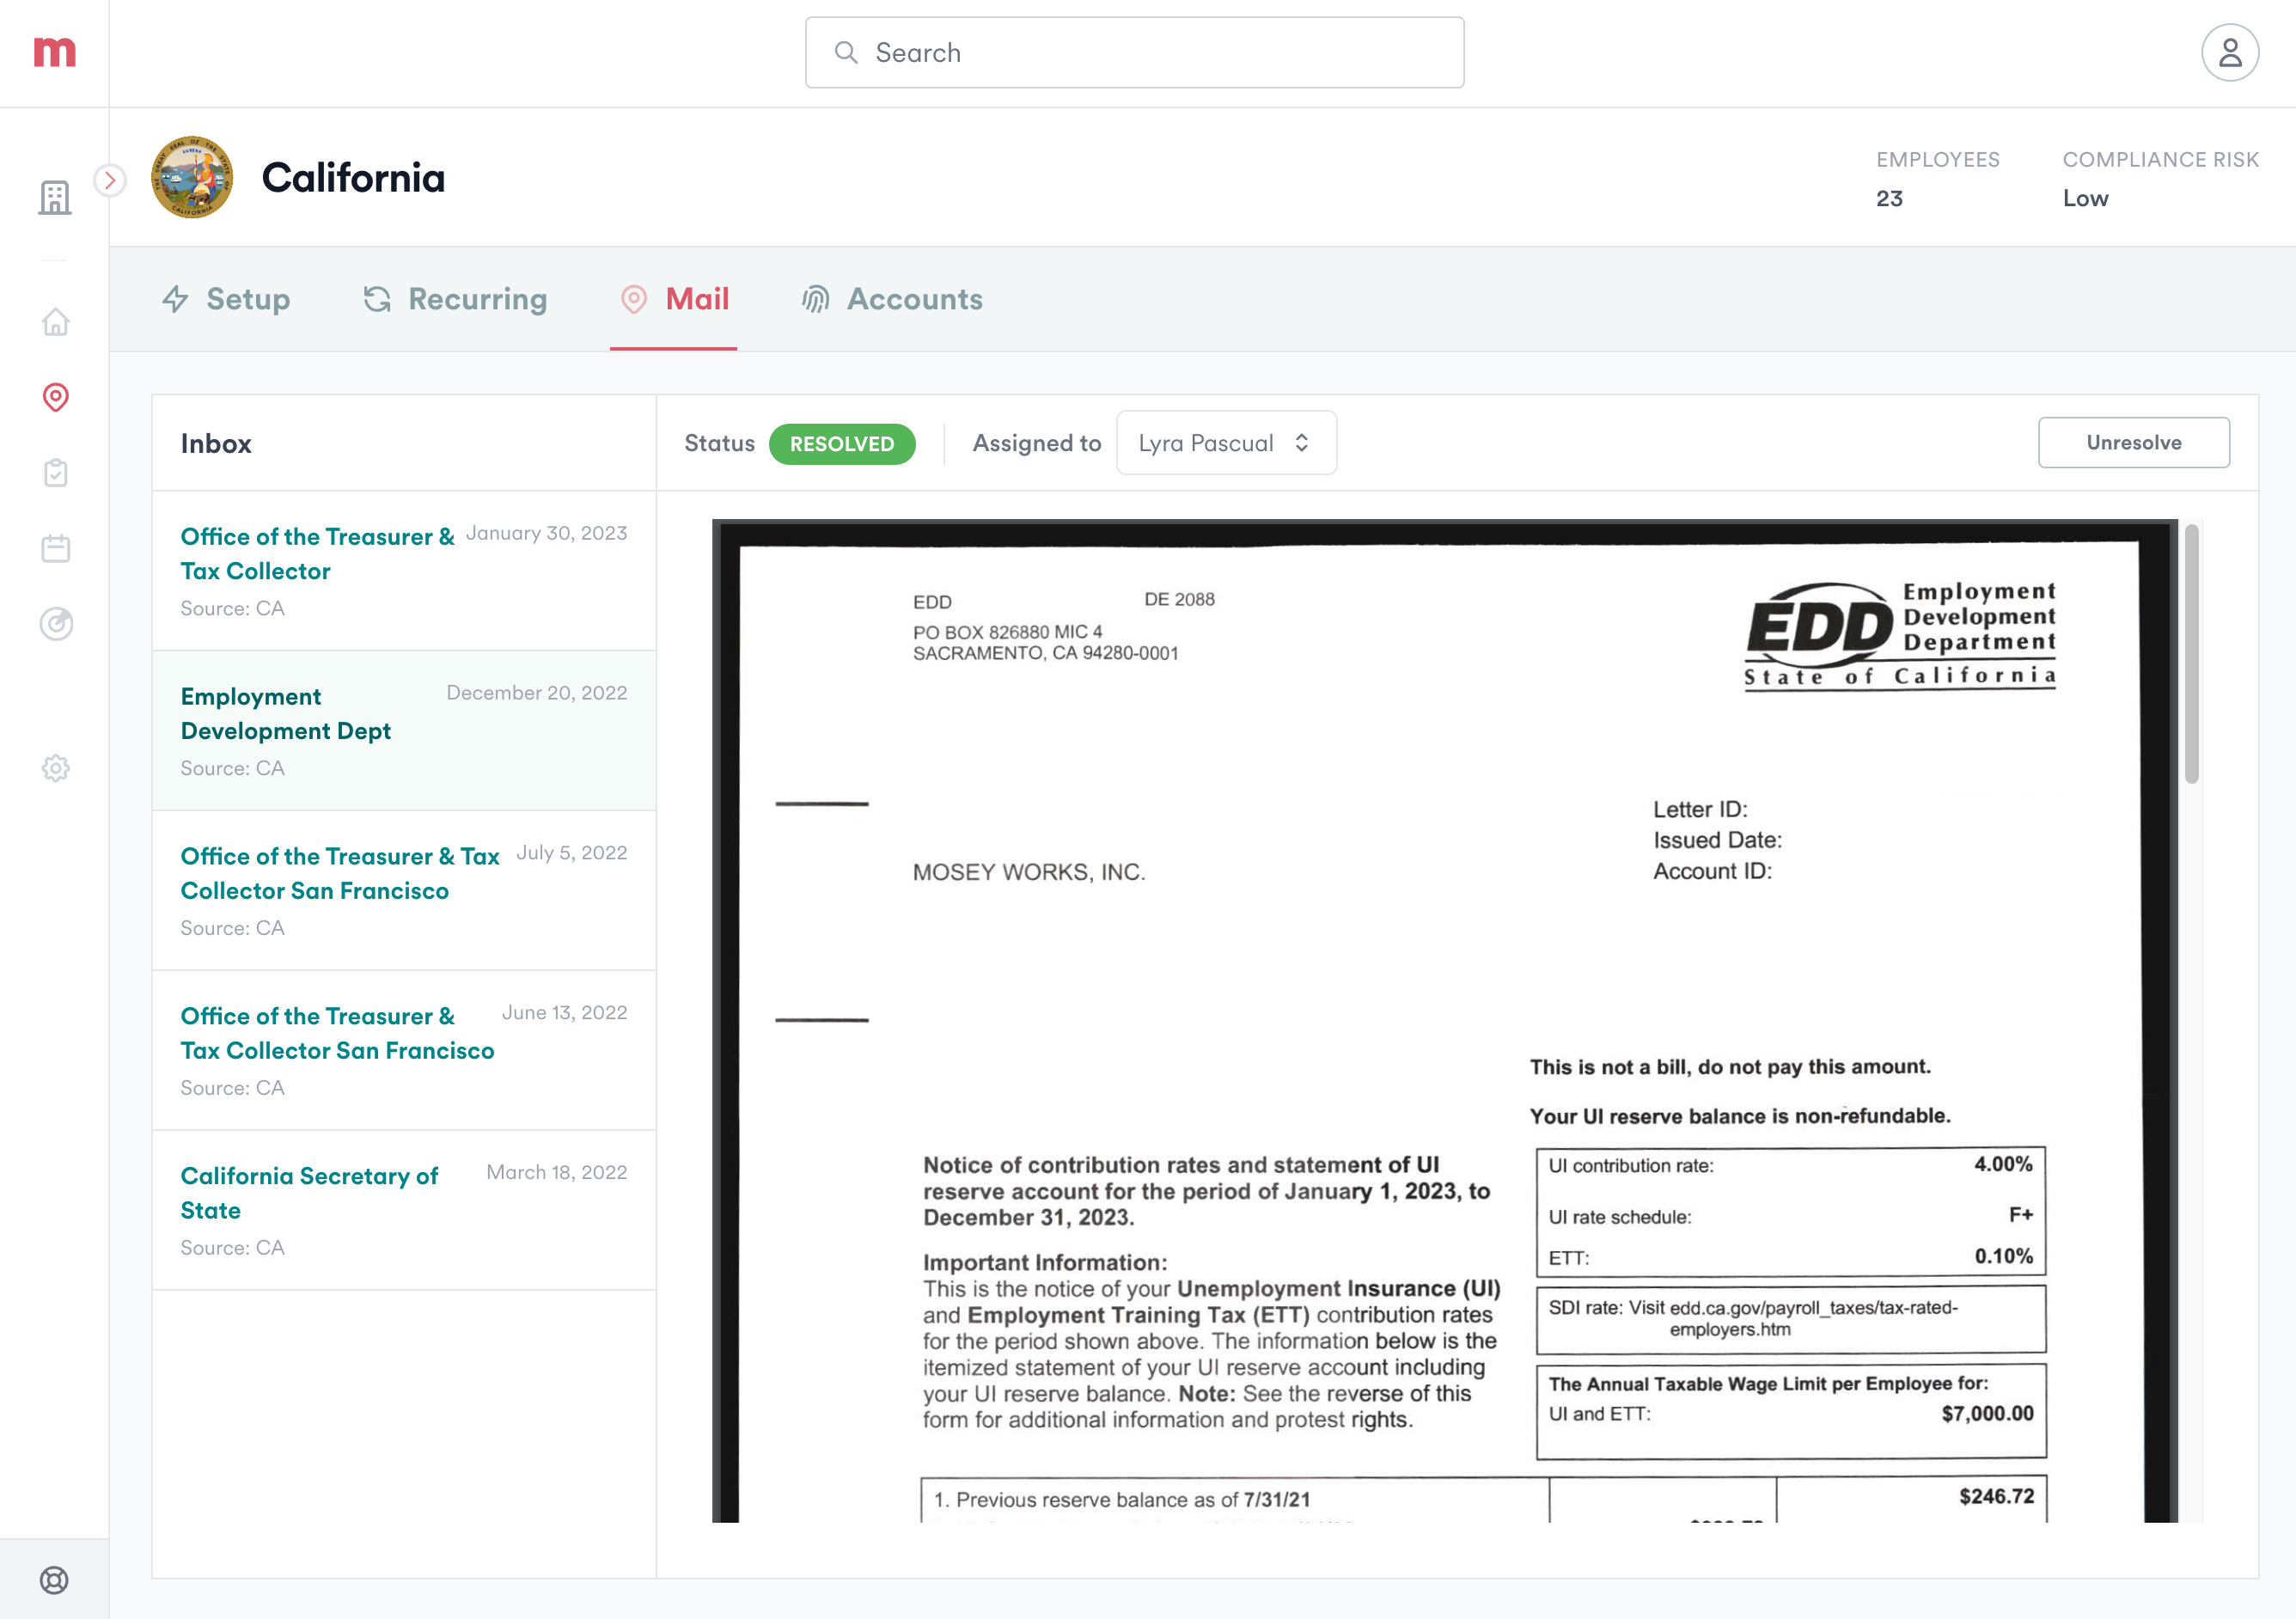Image resolution: width=2296 pixels, height=1619 pixels.
Task: Click the Unresolve button
Action: click(2133, 442)
